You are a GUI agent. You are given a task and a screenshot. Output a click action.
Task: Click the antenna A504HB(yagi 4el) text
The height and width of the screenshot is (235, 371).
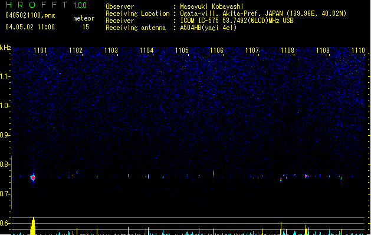point(208,28)
